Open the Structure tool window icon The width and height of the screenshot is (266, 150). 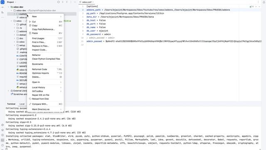click(2, 12)
